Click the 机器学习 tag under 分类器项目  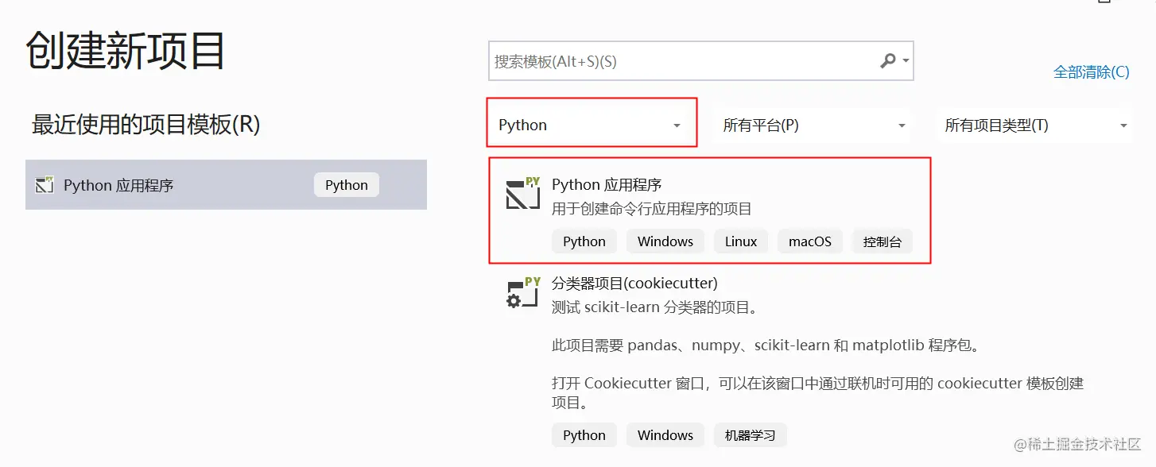[x=751, y=435]
